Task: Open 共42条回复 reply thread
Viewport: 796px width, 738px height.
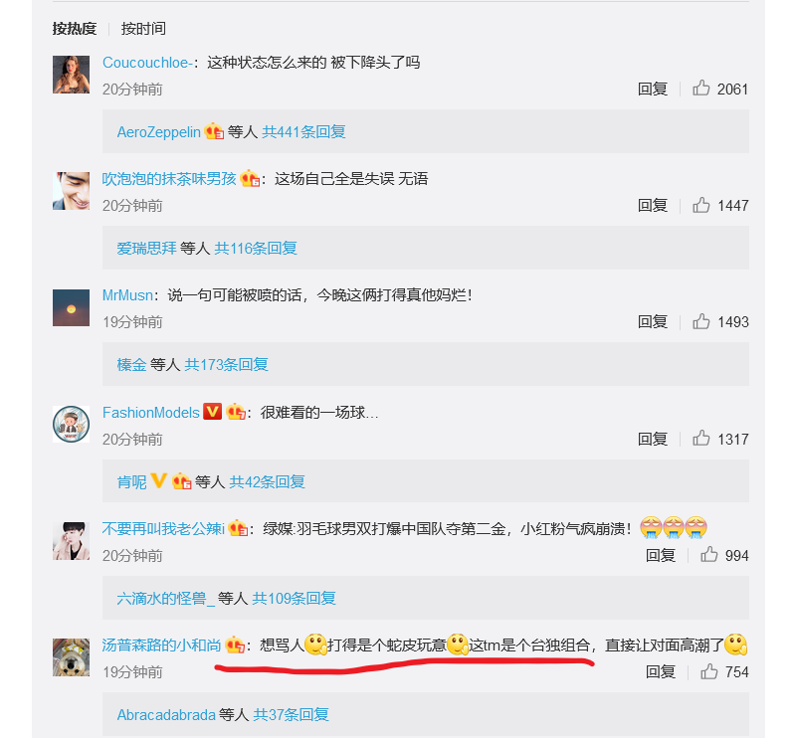Action: 267,481
